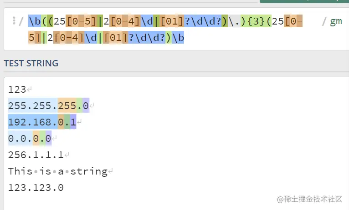Click the leading \b token in the regex
The height and width of the screenshot is (210, 349).
(x=34, y=21)
